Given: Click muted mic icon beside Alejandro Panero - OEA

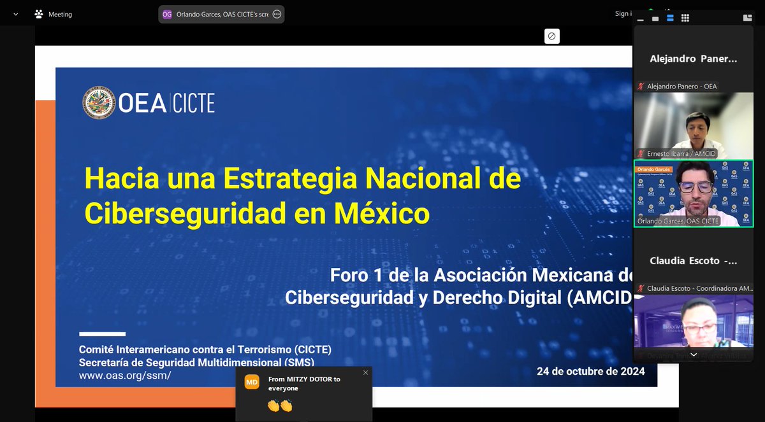Looking at the screenshot, I should tap(641, 87).
